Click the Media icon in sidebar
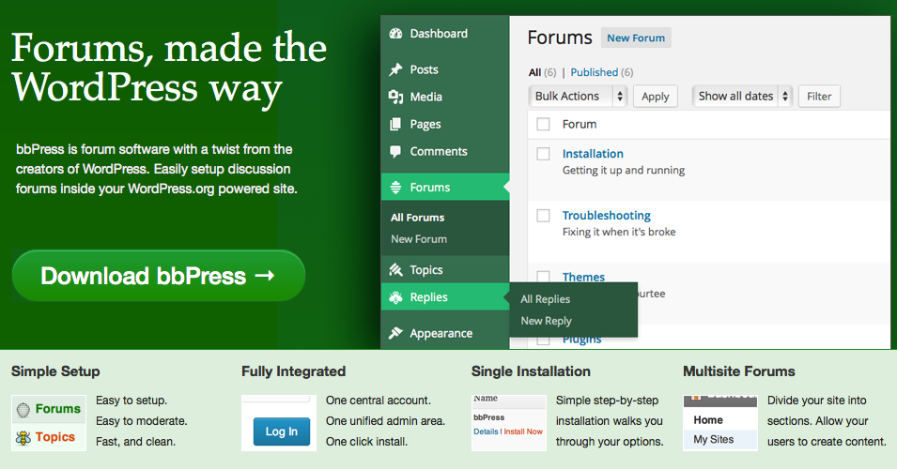The image size is (897, 469). click(395, 98)
